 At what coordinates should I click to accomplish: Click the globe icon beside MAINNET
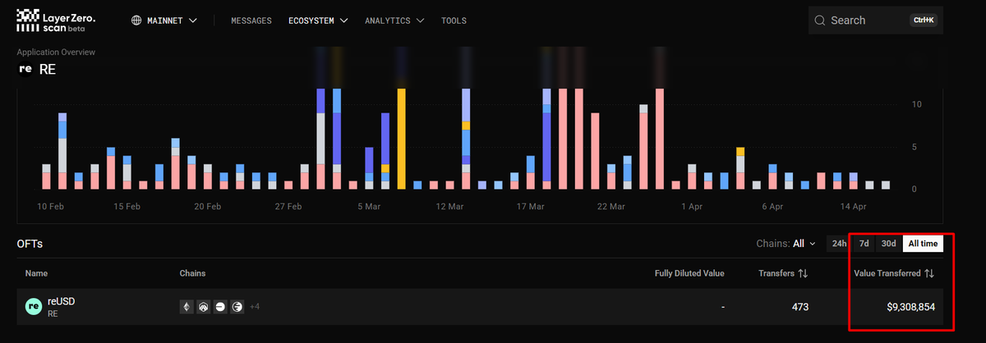coord(136,21)
